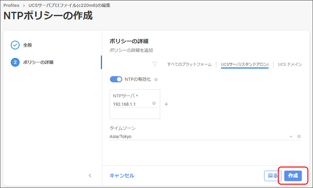Viewport: 313px width, 188px height.
Task: Go to ポリシーの詳細 step label in the sidebar
Action: [x=38, y=62]
